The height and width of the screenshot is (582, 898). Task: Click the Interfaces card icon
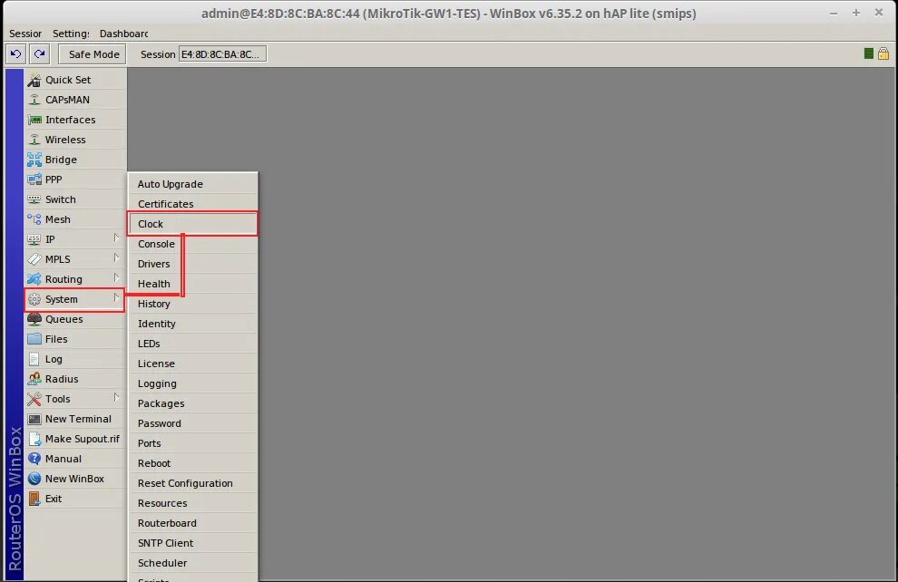pyautogui.click(x=34, y=120)
